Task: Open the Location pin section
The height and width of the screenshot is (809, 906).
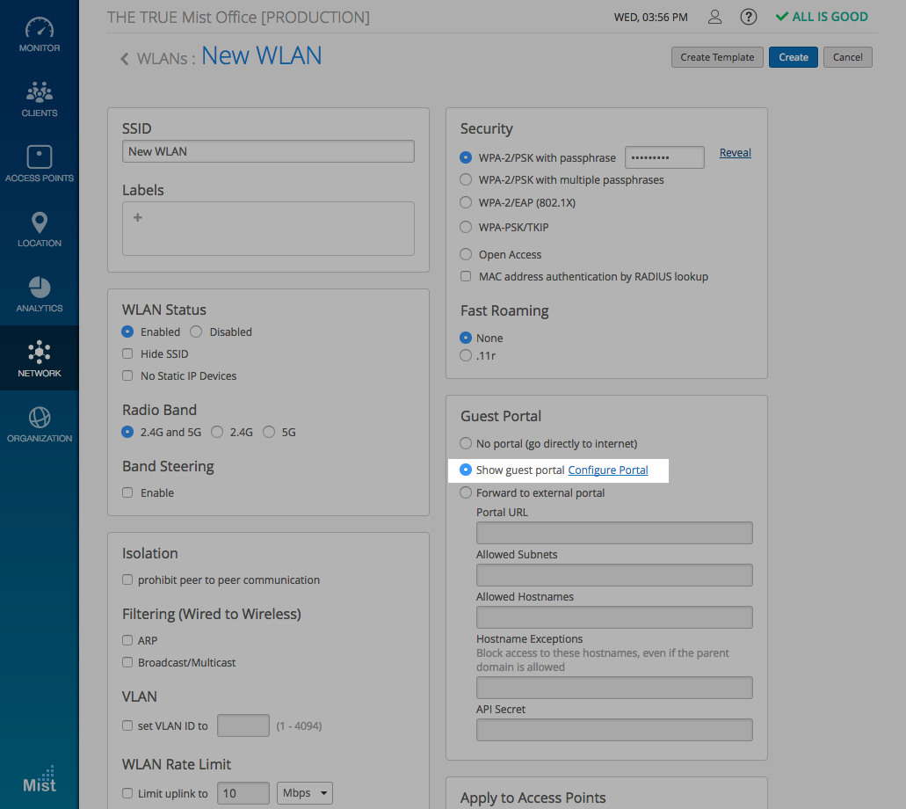Action: click(x=39, y=230)
